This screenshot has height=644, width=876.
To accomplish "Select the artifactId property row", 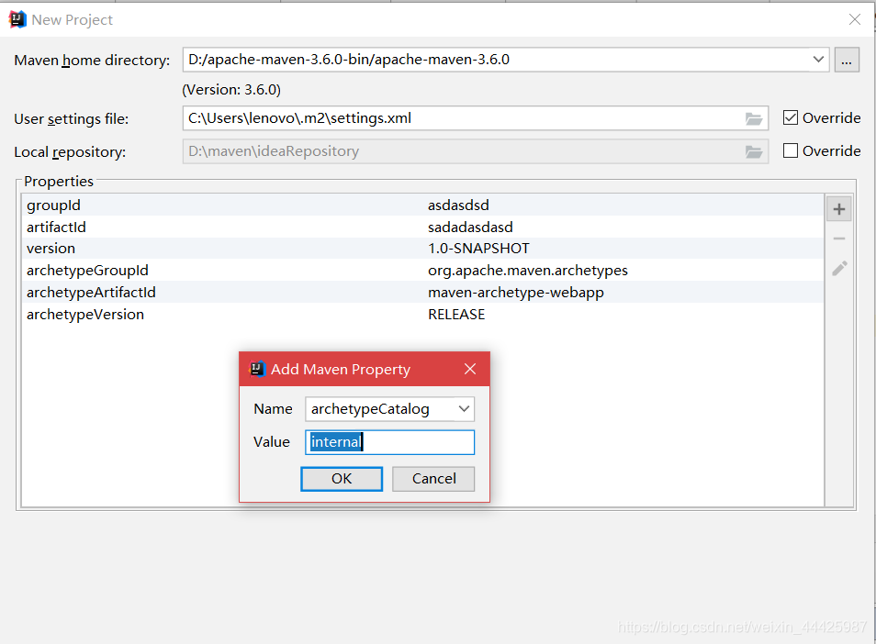I will (422, 228).
